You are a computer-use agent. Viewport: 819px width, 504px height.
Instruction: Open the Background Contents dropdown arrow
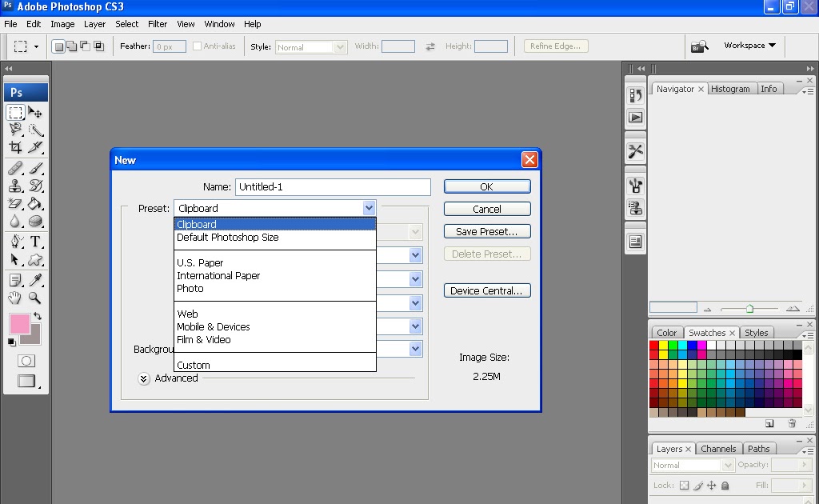click(x=415, y=348)
